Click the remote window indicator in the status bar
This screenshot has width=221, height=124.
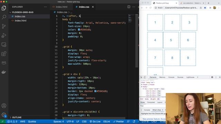coord(2,122)
